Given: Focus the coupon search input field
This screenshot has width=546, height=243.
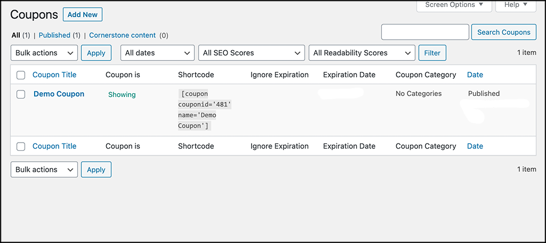Looking at the screenshot, I should coord(425,32).
